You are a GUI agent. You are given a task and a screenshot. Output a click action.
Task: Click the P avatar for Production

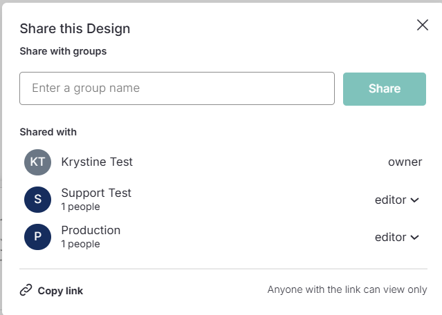37,237
